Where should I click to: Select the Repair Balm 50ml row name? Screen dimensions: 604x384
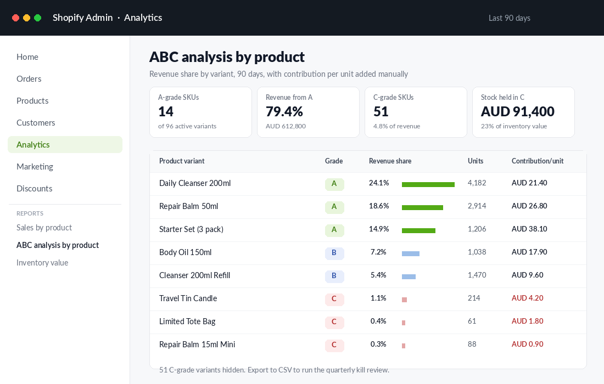pyautogui.click(x=189, y=206)
